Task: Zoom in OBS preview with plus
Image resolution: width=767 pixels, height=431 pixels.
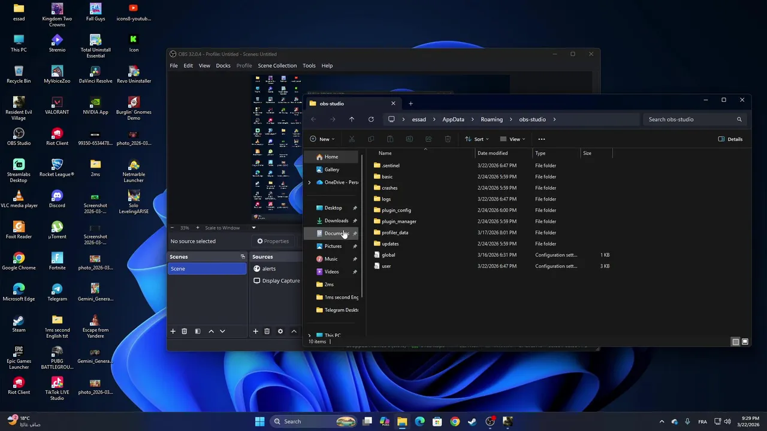Action: pyautogui.click(x=197, y=227)
